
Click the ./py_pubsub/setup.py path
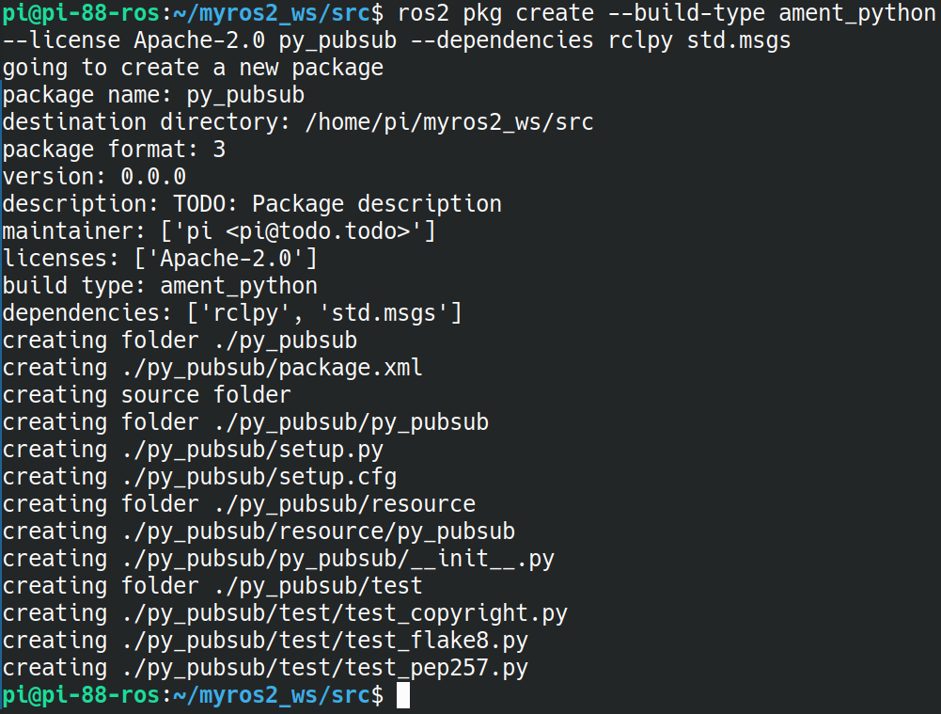click(x=253, y=449)
